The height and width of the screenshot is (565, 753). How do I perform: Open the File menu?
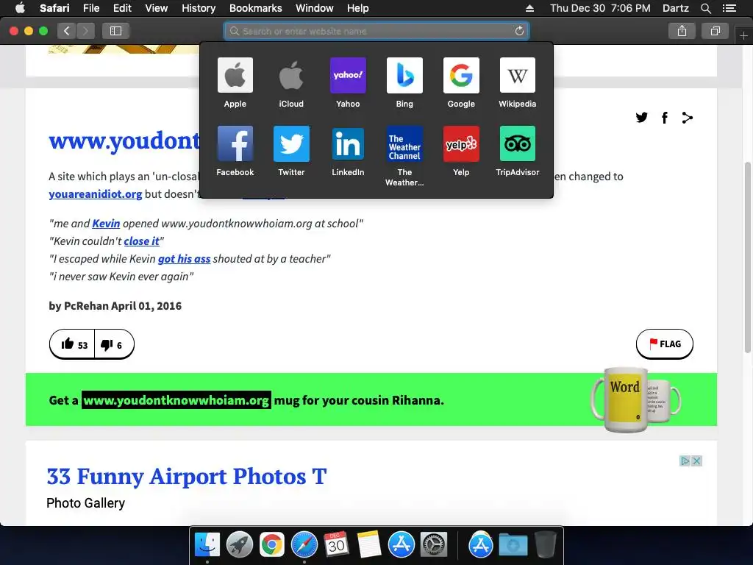click(90, 8)
